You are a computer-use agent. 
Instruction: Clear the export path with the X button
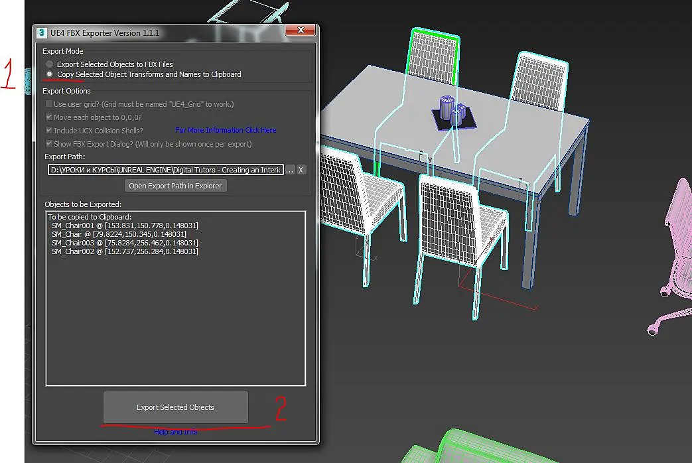click(301, 170)
